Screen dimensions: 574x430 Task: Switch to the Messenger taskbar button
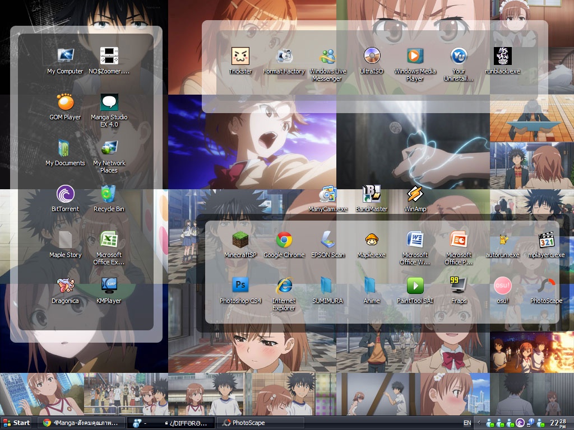pyautogui.click(x=170, y=423)
